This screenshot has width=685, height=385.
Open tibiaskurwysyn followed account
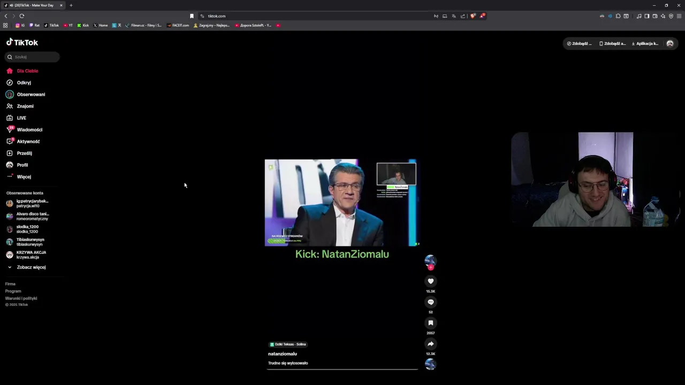point(25,242)
